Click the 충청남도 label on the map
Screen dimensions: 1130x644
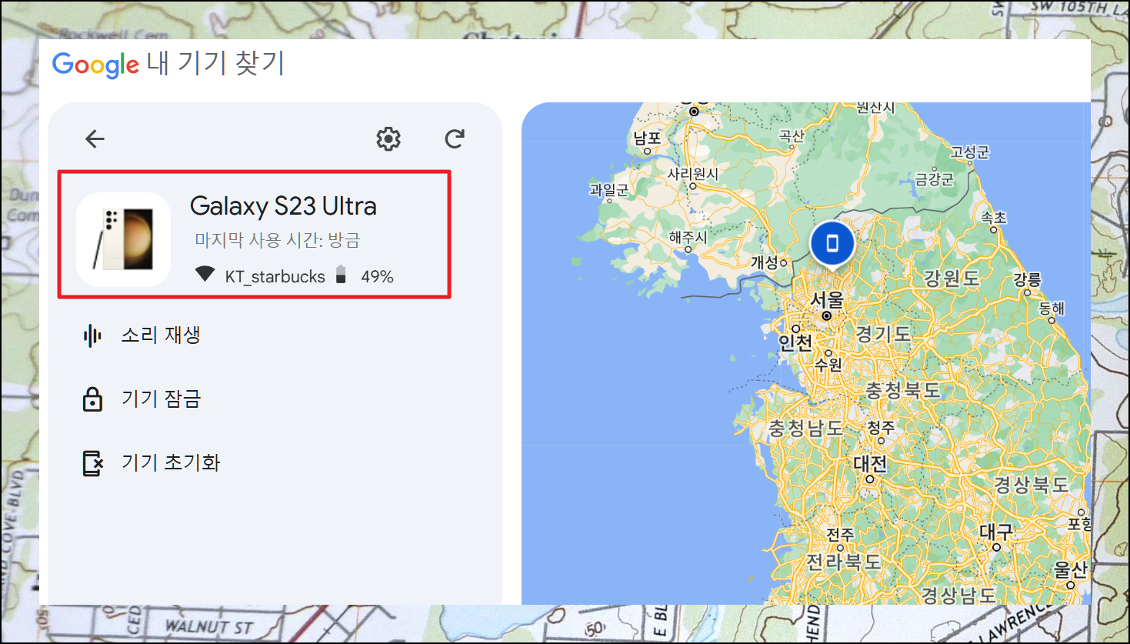[806, 429]
